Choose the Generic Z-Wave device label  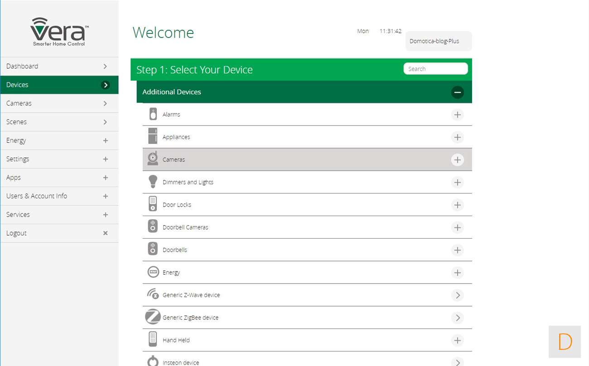point(191,295)
